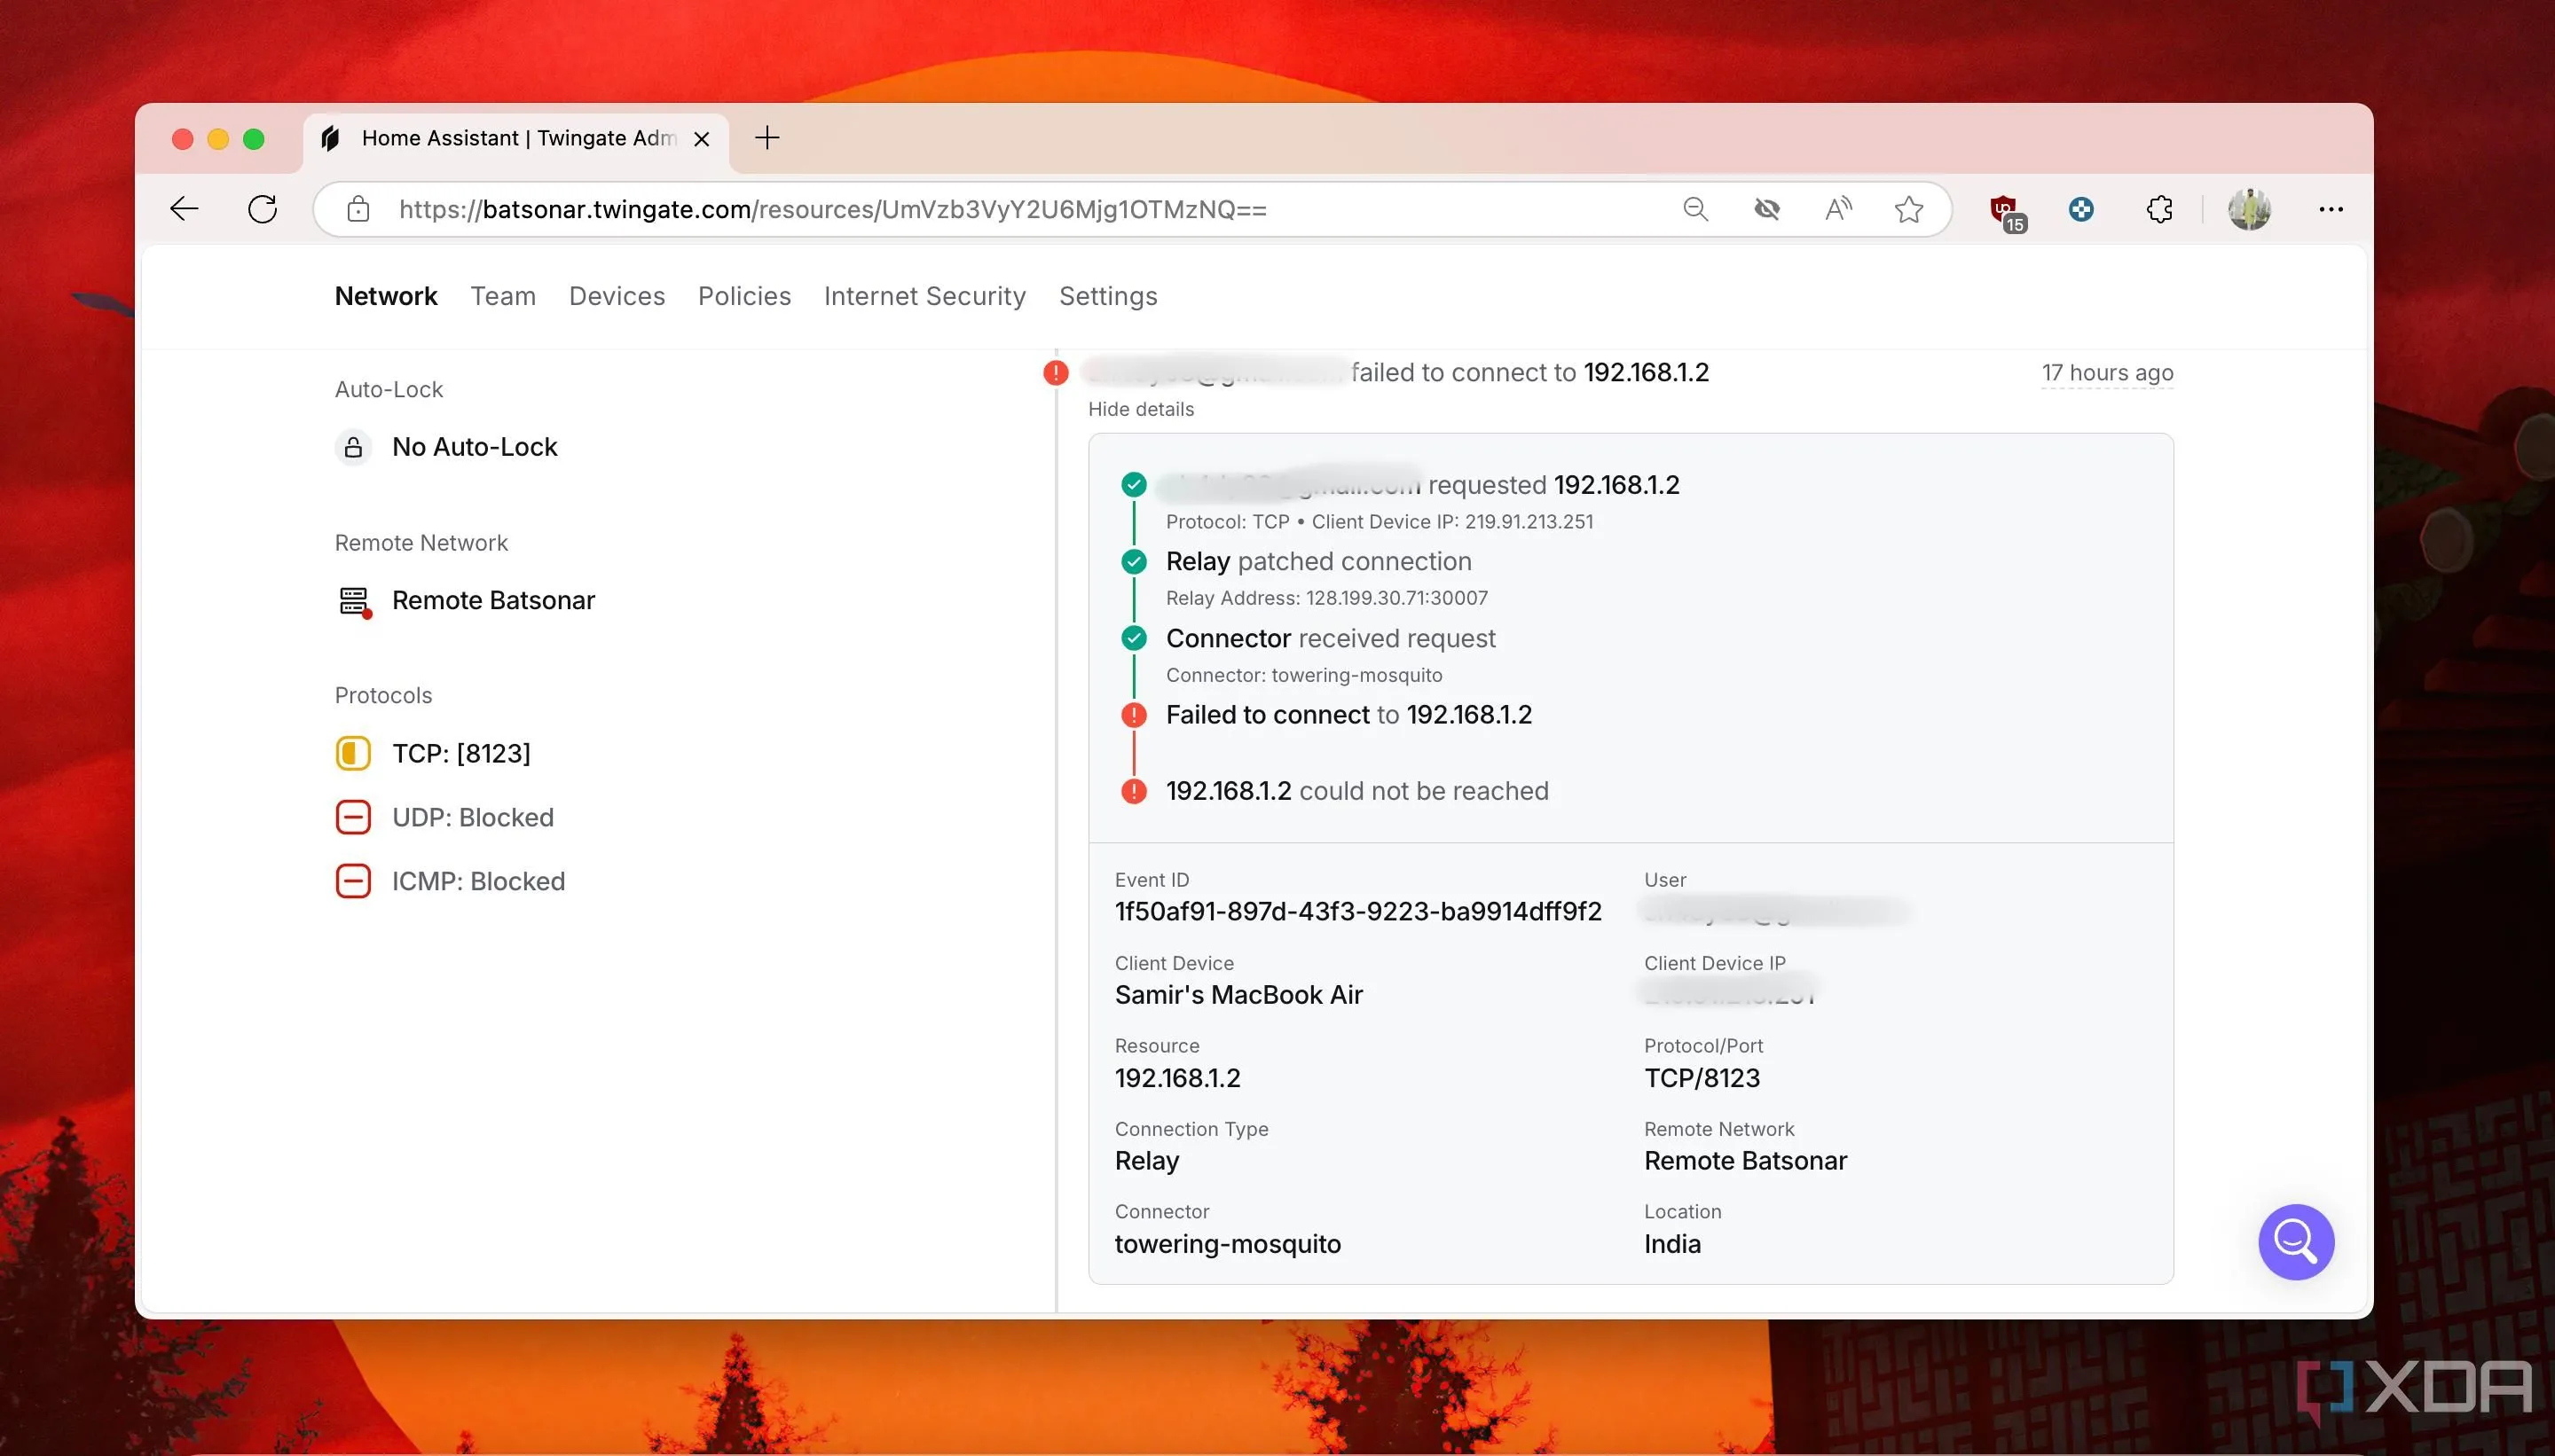Click green check beside Relay patched connection
Viewport: 2555px width, 1456px height.
(1134, 562)
